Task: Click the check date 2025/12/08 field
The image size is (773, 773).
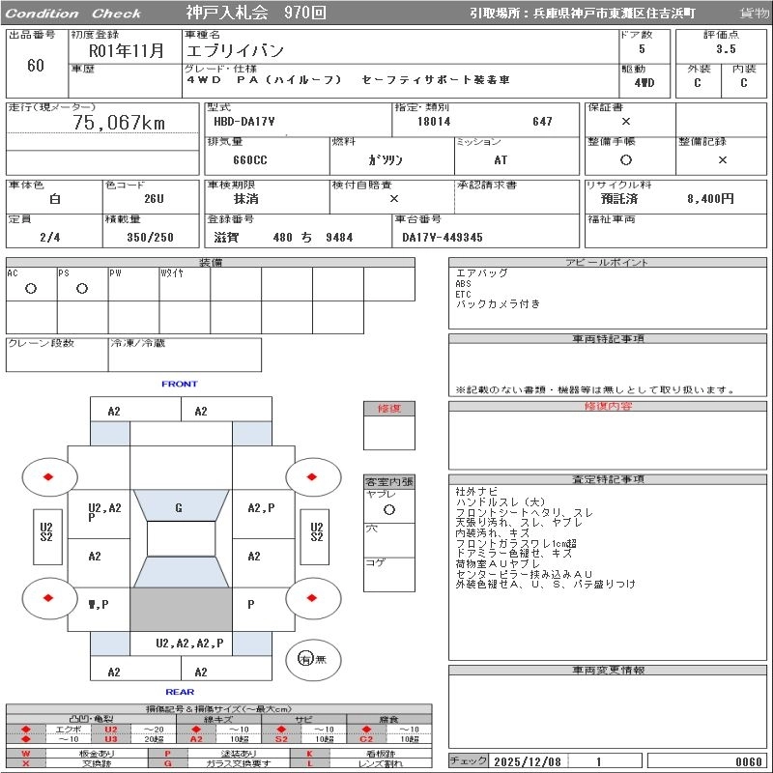Action: pos(527,761)
